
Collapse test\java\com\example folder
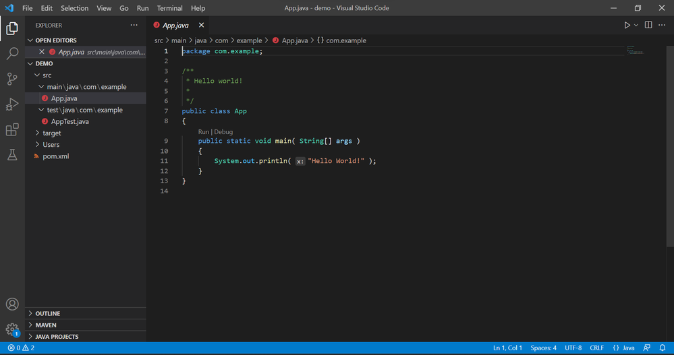tap(41, 109)
